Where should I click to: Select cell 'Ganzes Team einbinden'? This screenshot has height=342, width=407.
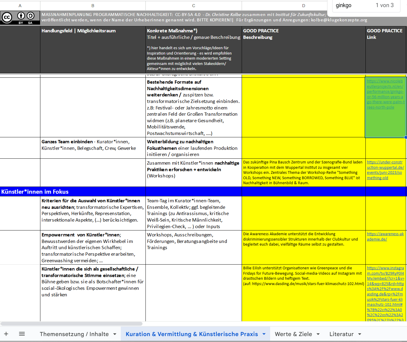point(93,148)
